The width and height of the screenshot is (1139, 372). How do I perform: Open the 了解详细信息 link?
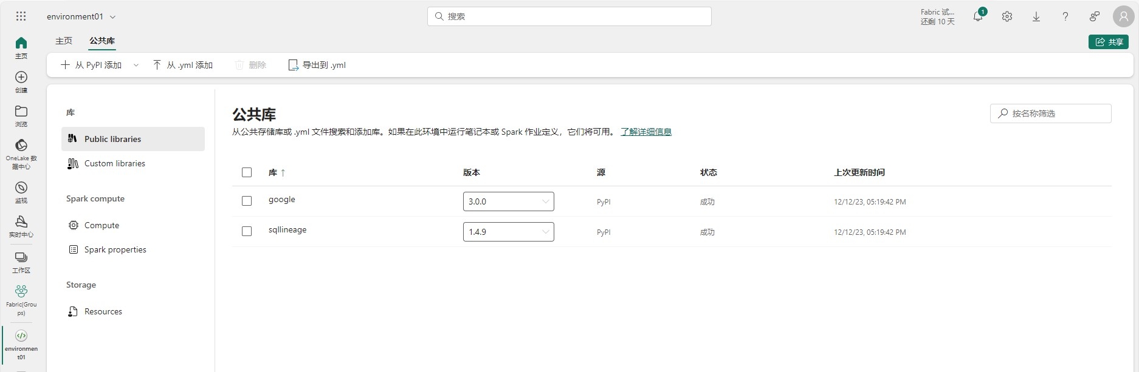(645, 132)
